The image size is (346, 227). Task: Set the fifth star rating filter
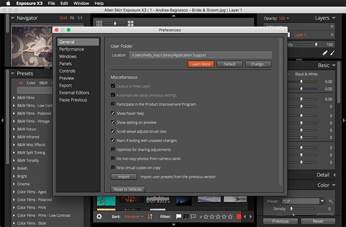230,217
